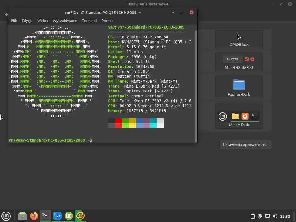
Task: Click the terminal window title bar text
Action: (x=103, y=12)
